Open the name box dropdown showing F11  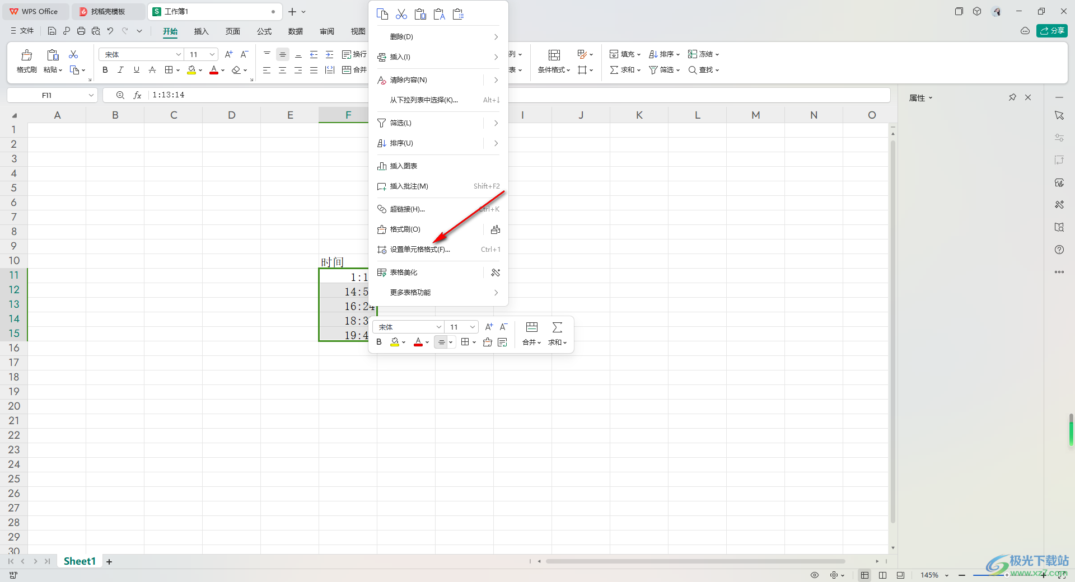[x=91, y=95]
